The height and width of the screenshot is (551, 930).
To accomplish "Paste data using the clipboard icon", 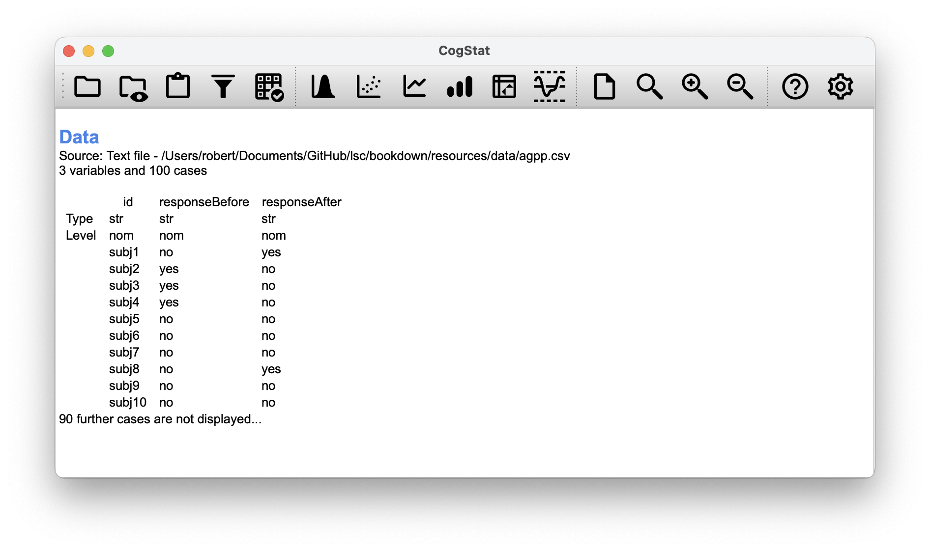I will (x=178, y=86).
